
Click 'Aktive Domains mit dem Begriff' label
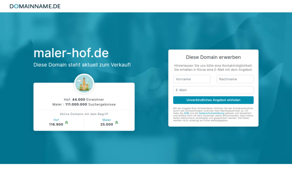(84, 114)
